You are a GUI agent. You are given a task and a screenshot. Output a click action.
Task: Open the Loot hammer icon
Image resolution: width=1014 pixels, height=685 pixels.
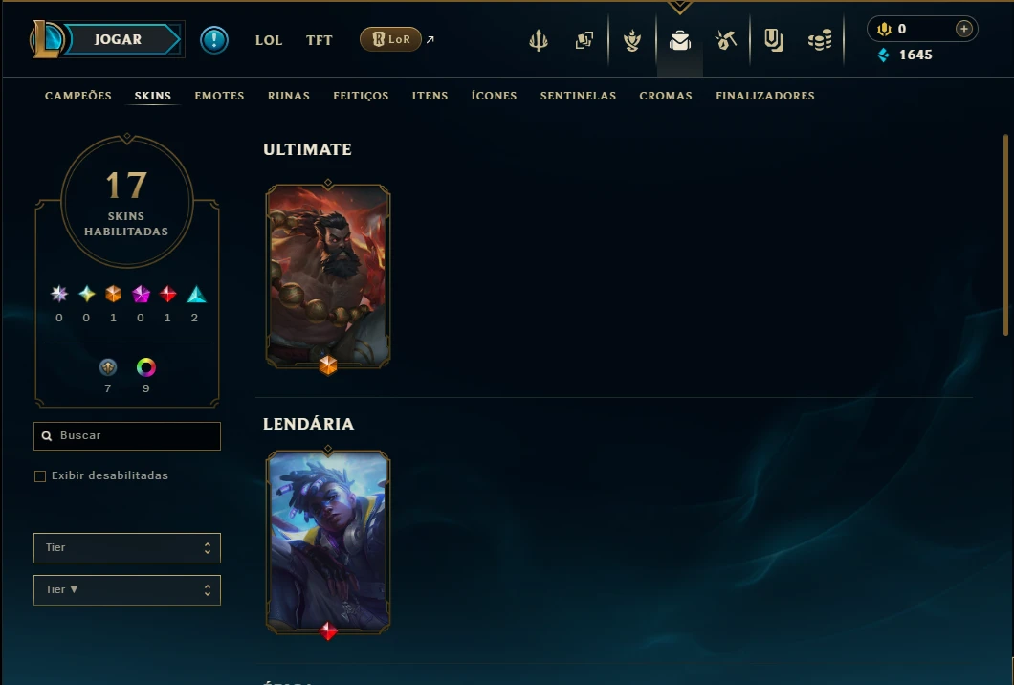click(x=726, y=41)
